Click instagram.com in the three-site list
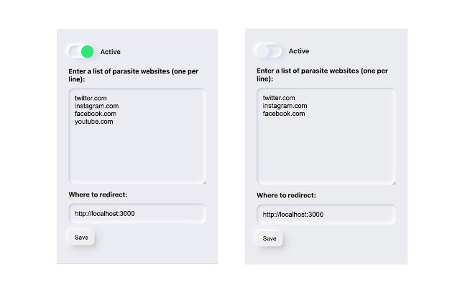460x288 pixels. [x=285, y=106]
